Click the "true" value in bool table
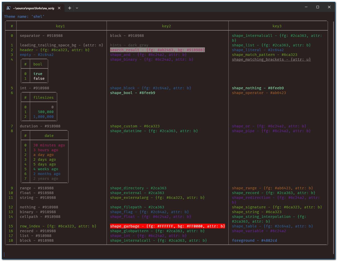This screenshot has width=337, height=261. [38, 74]
